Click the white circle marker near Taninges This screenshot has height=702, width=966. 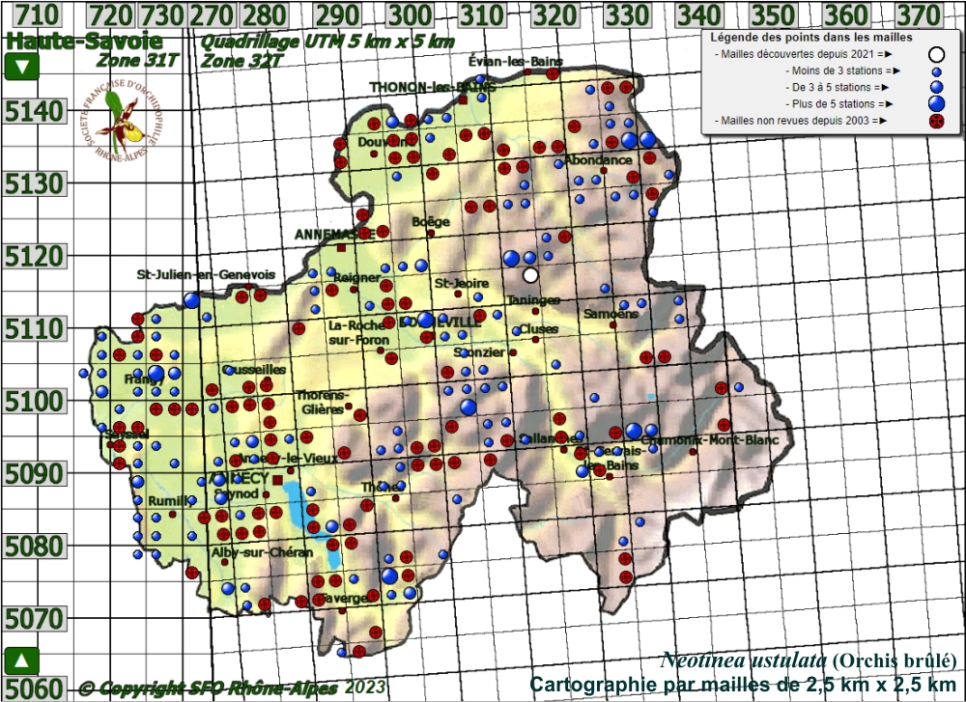[x=530, y=275]
